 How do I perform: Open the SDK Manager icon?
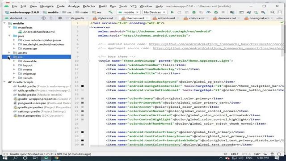click(x=263, y=12)
